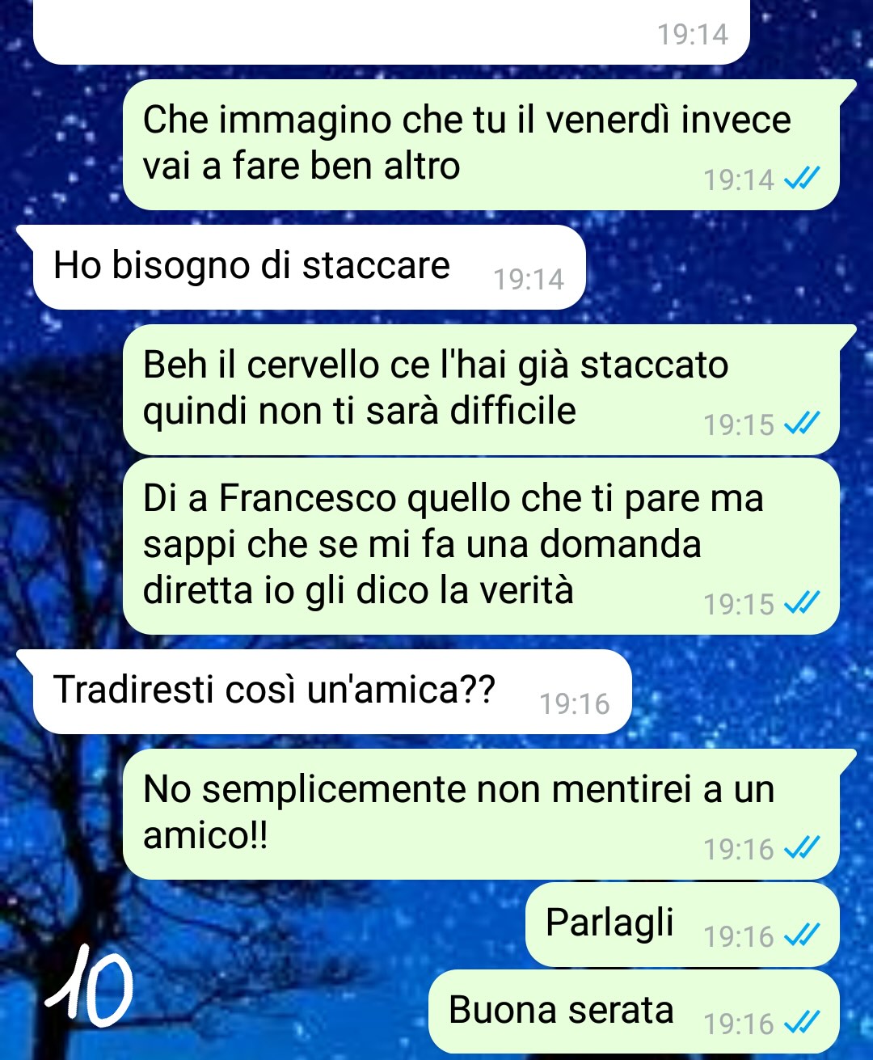Click the 19:14 timestamp on 'Ho bisogno di staccare'
The image size is (873, 1060).
pyautogui.click(x=529, y=279)
